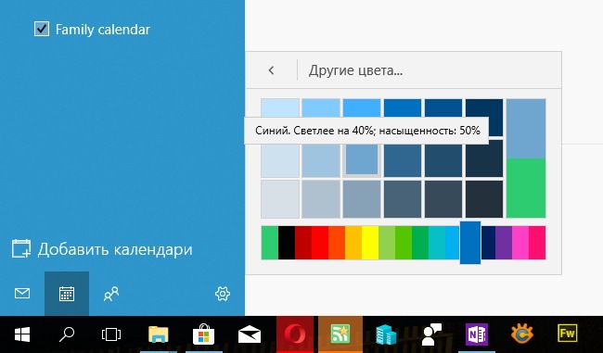The width and height of the screenshot is (603, 353).
Task: Select light yellow-green in the hue strip
Action: (x=387, y=243)
